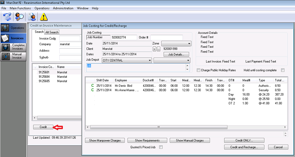295x157 pixels.
Task: Click the Shift Date column header
Action: point(104,80)
